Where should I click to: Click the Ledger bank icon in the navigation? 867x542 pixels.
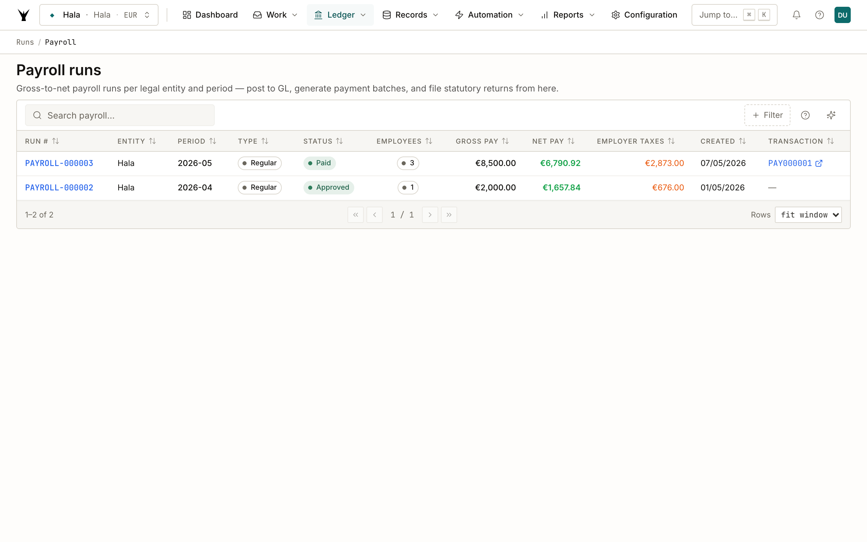point(318,15)
